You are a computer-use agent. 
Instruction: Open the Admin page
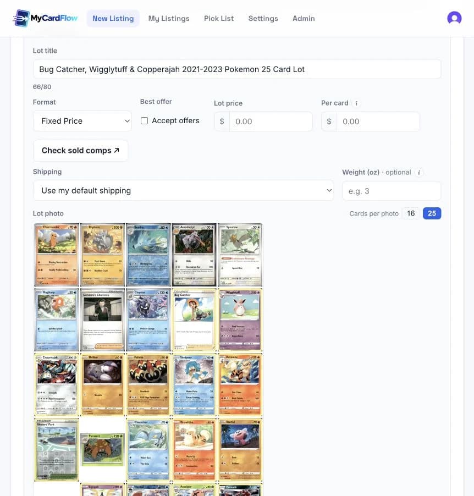point(304,18)
